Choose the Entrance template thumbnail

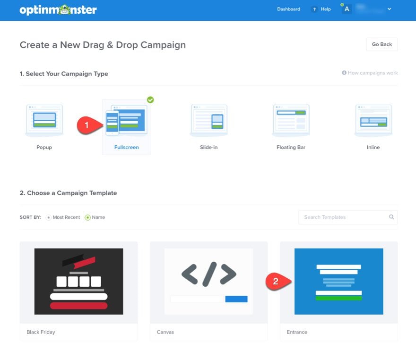[x=338, y=281]
